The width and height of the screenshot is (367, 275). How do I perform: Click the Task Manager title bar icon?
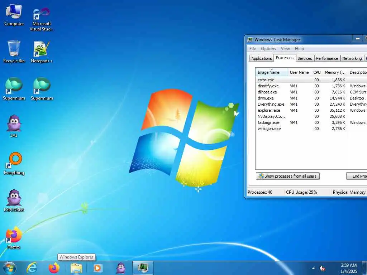tap(250, 39)
